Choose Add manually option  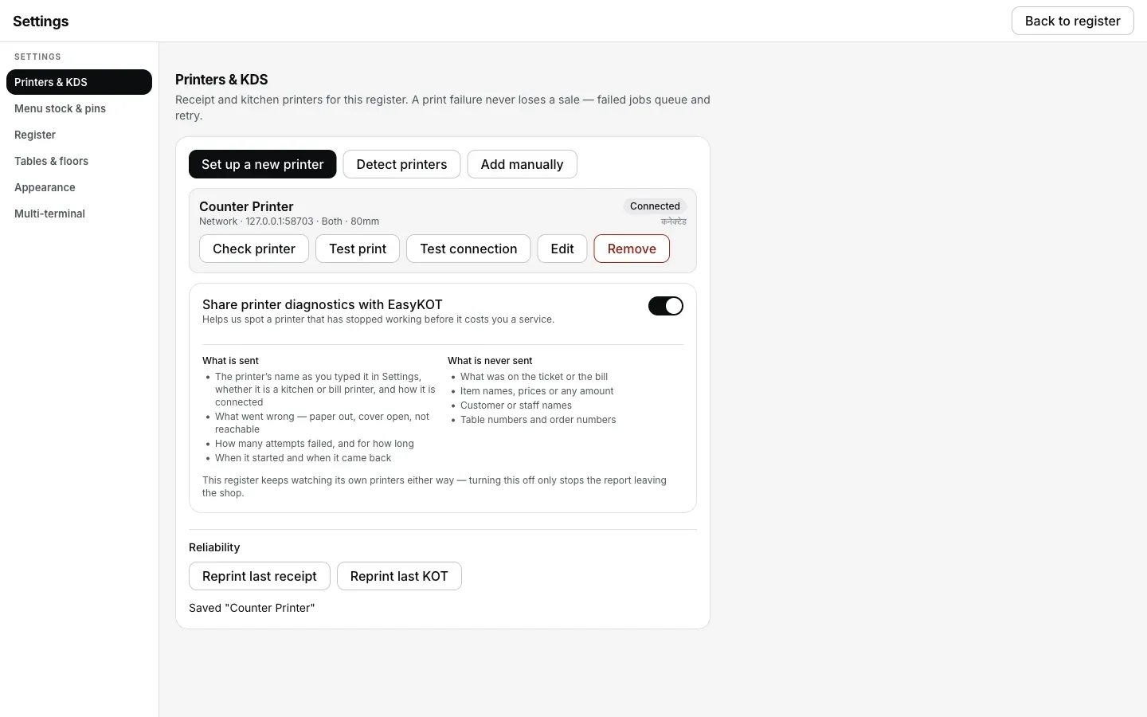522,164
